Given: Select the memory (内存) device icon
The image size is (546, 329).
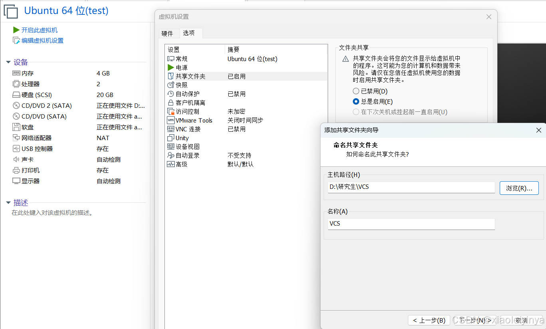Looking at the screenshot, I should [x=16, y=73].
